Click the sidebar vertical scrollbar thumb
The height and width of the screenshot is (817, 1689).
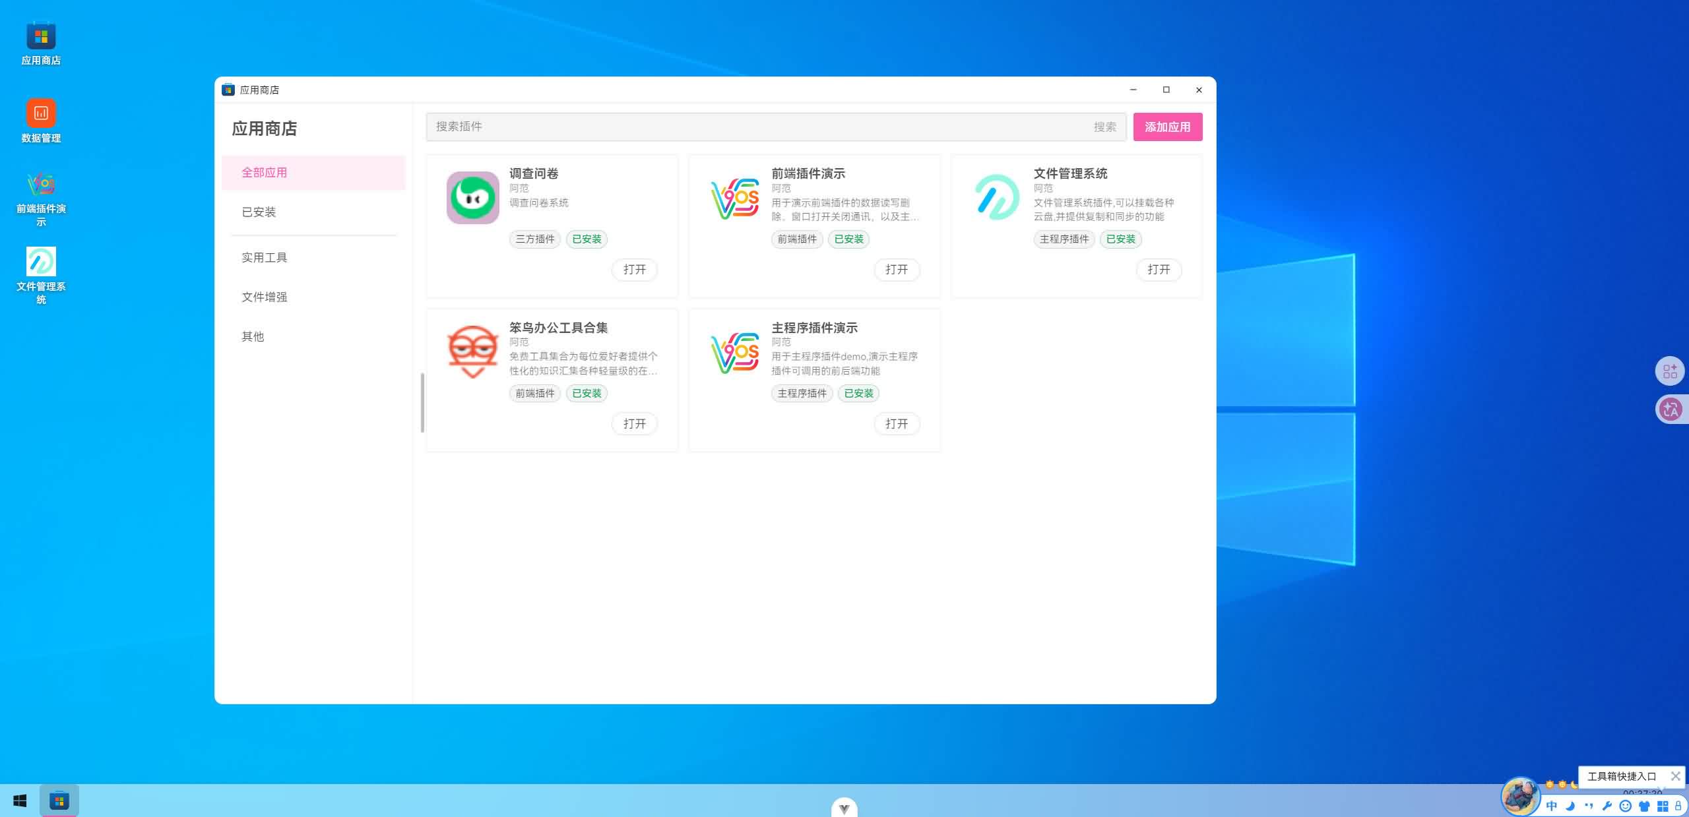click(x=422, y=403)
